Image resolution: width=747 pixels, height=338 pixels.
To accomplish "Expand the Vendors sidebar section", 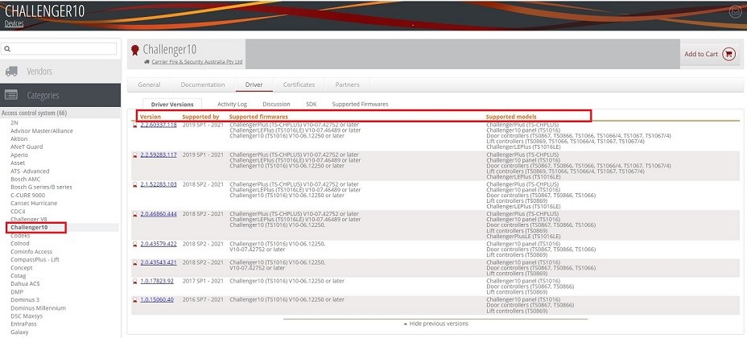I will 60,72.
